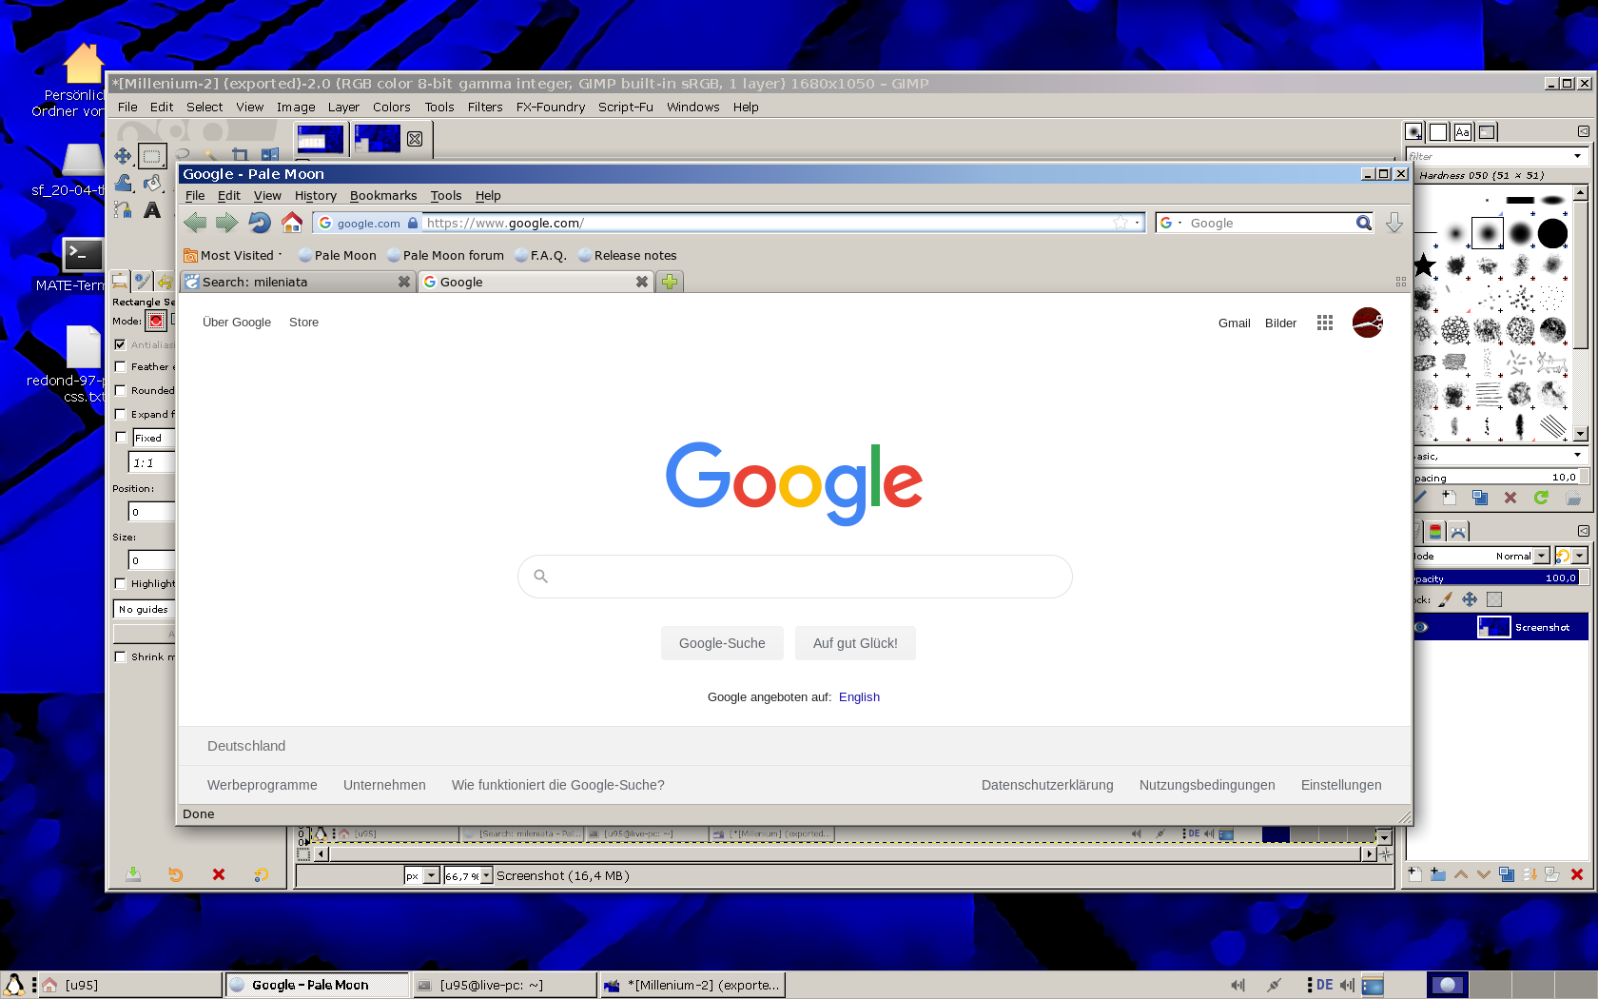This screenshot has height=999, width=1598.
Task: Enable the Feather edges checkbox
Action: (120, 366)
